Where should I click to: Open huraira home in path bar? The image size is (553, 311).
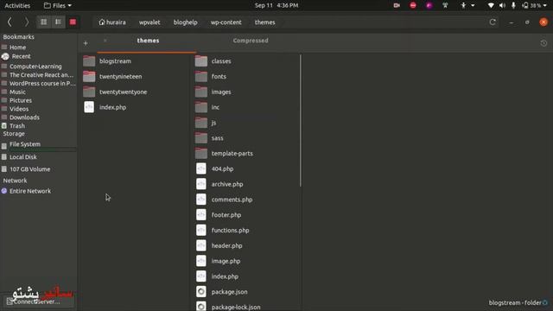click(112, 22)
